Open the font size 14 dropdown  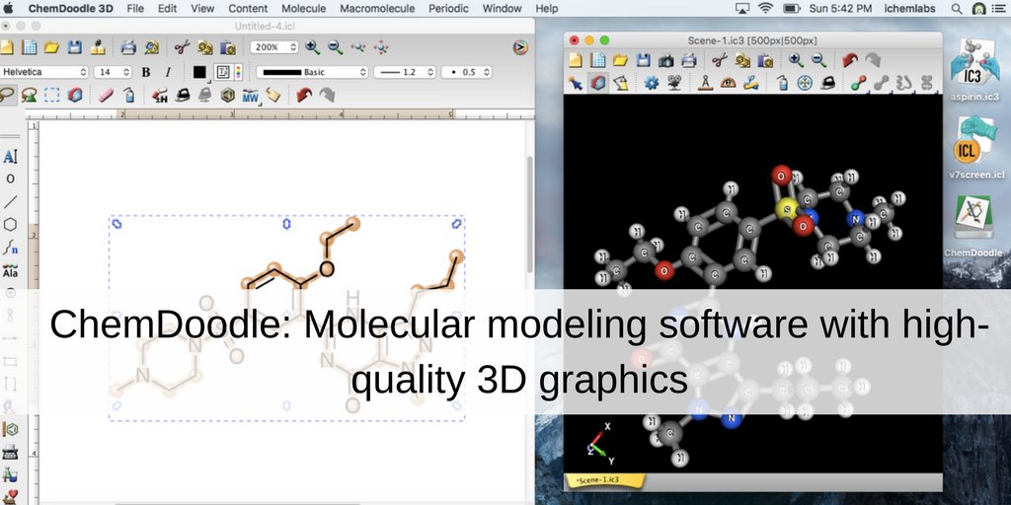[113, 72]
